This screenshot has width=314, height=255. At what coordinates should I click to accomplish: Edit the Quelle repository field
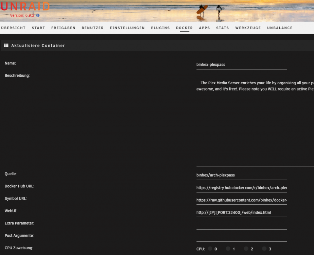242,175
